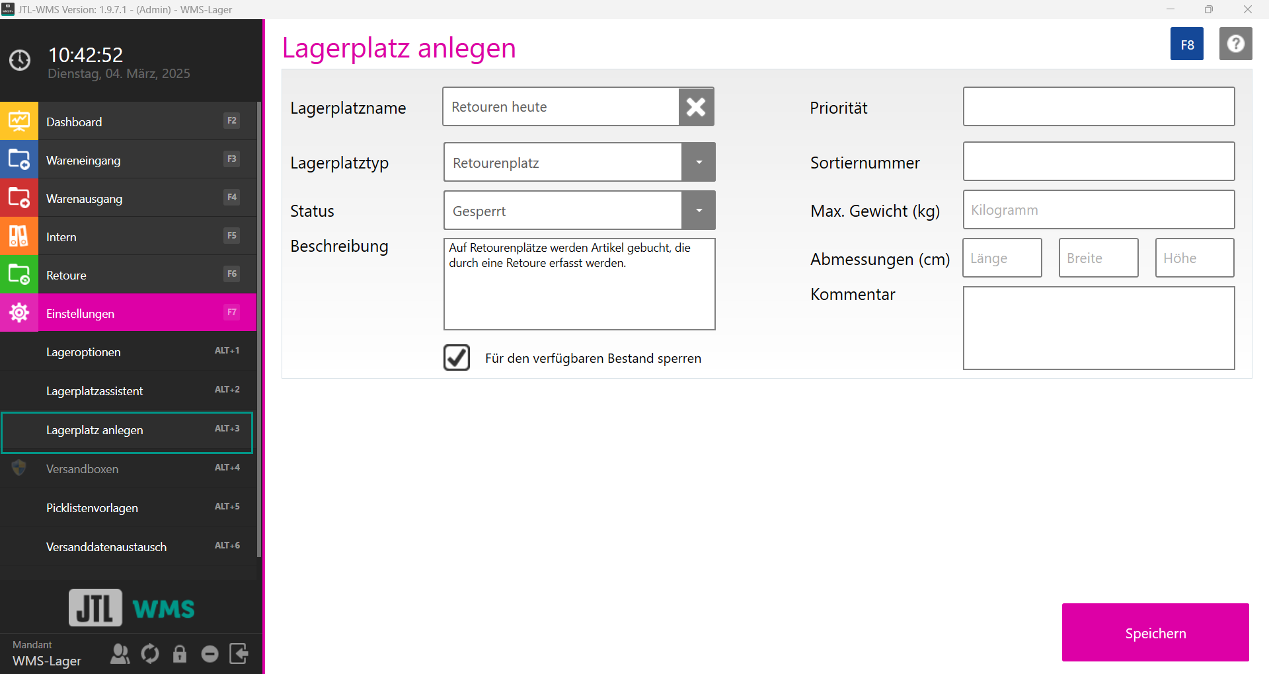Click the Dashboard chart icon

pos(19,122)
